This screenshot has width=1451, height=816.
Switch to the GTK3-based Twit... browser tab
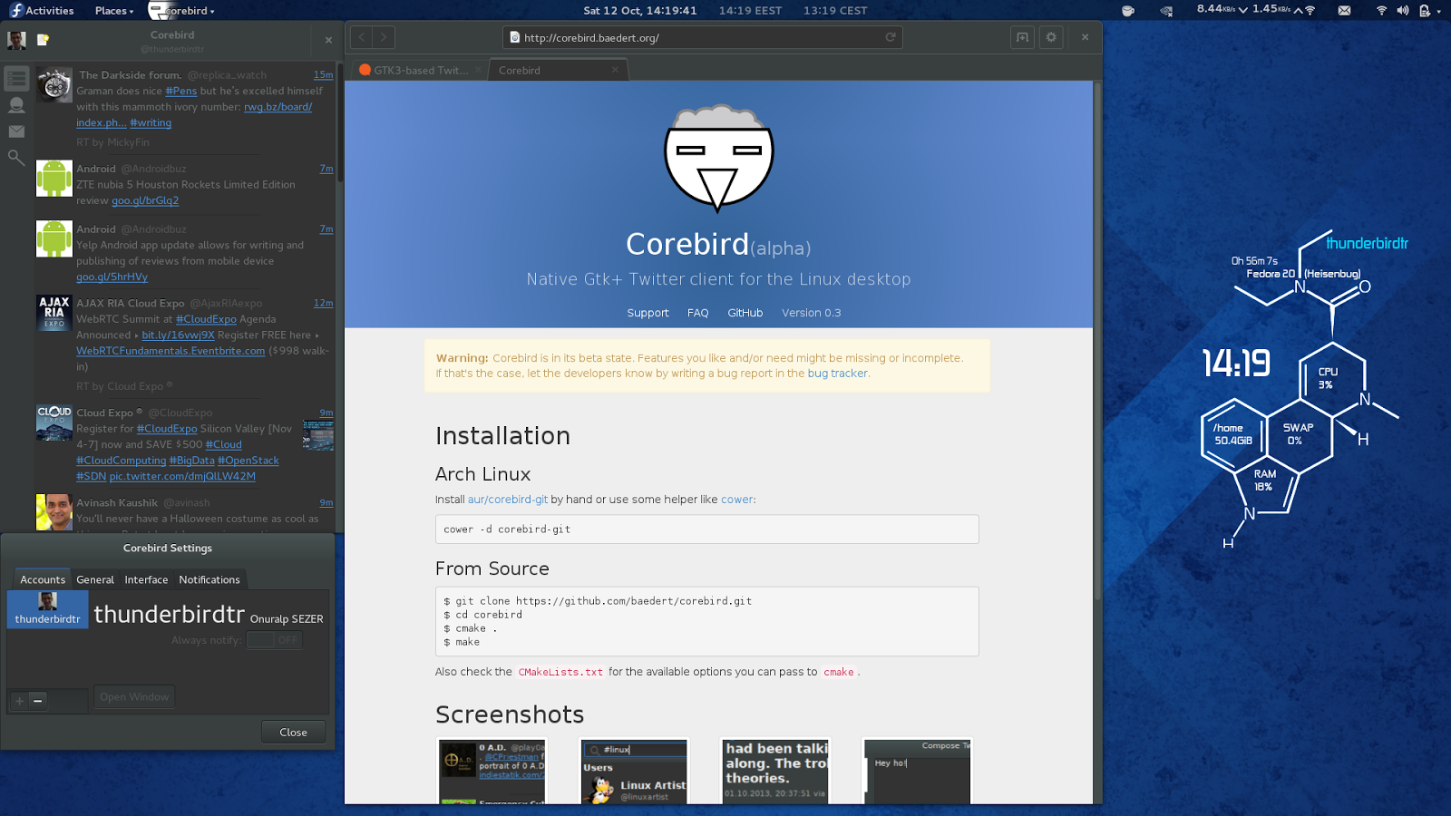coord(421,70)
